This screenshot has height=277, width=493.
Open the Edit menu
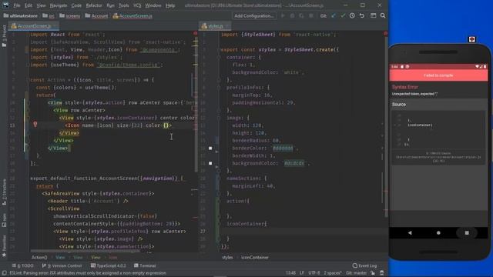[x=29, y=5]
